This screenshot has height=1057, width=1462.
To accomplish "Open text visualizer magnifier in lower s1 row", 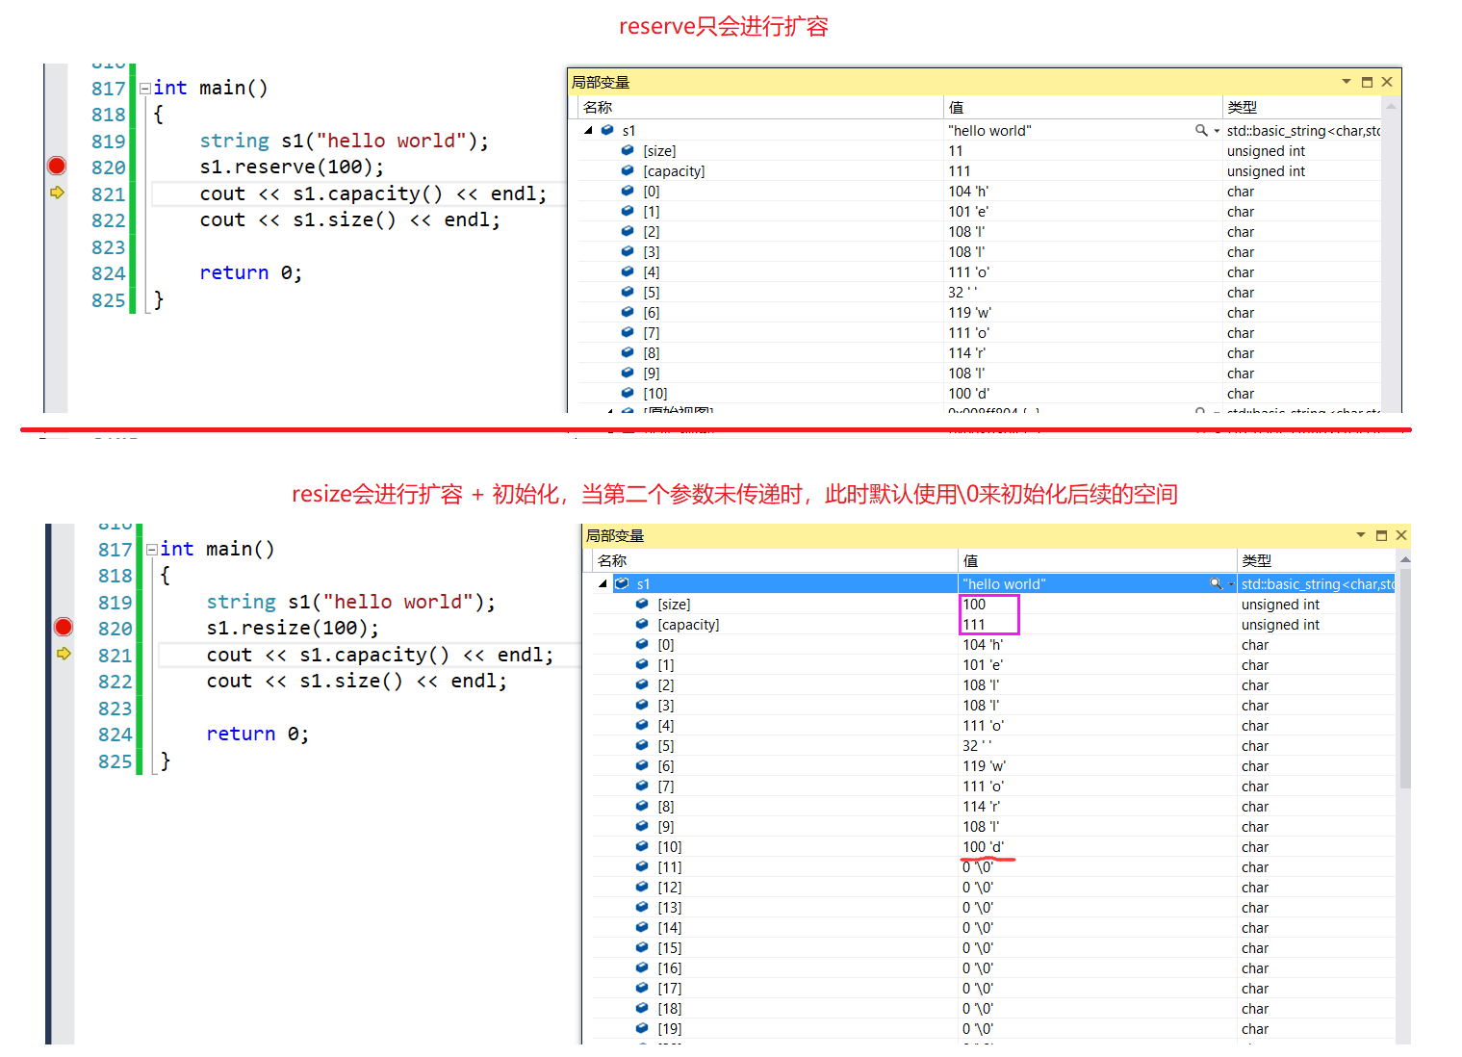I will (x=1216, y=583).
